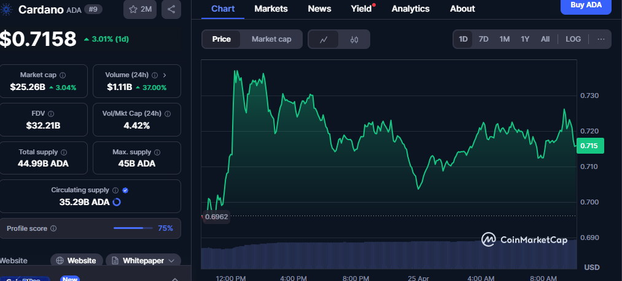Click the $25.26B market cap value
The width and height of the screenshot is (622, 281).
tap(28, 87)
